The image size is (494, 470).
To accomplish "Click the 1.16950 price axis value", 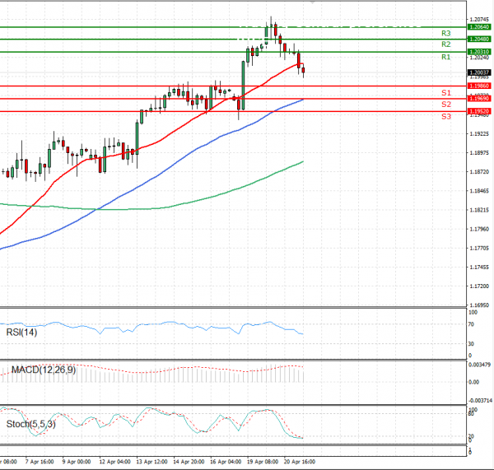I will click(x=479, y=305).
